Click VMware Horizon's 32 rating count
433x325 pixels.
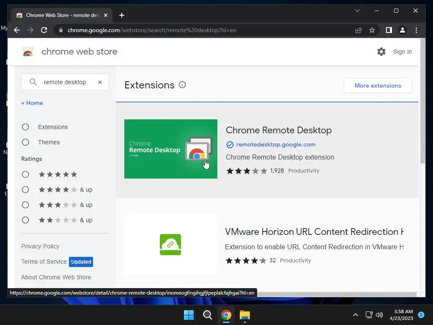pos(273,260)
